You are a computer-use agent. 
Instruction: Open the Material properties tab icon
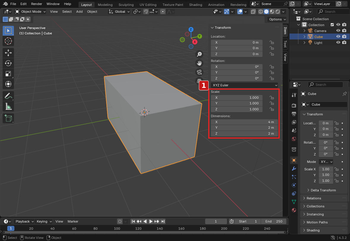coord(294,210)
